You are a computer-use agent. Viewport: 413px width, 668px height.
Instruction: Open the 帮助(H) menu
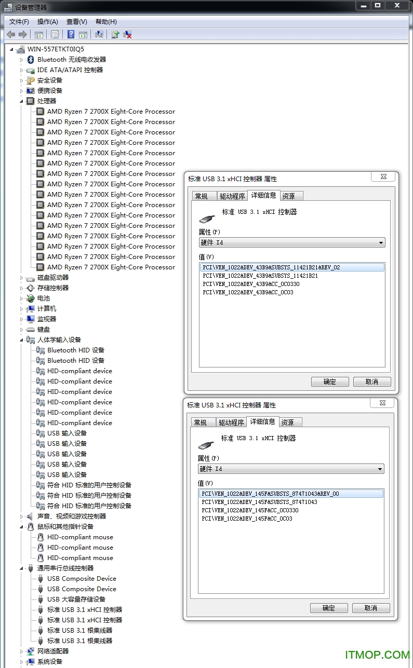pyautogui.click(x=106, y=22)
